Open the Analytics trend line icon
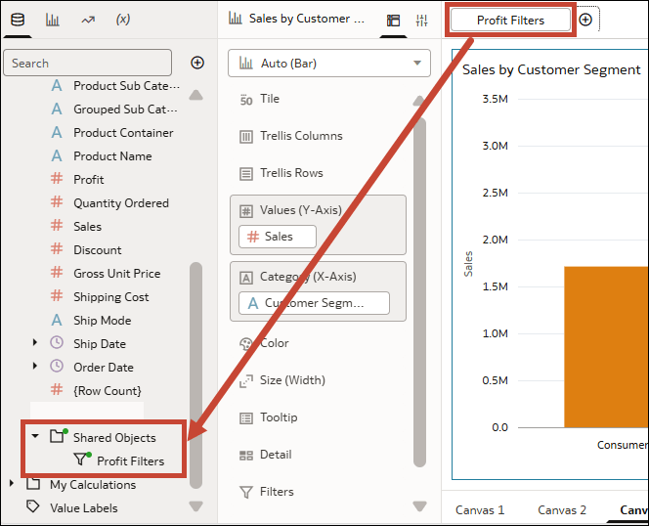Viewport: 649px width, 526px height. pos(88,20)
